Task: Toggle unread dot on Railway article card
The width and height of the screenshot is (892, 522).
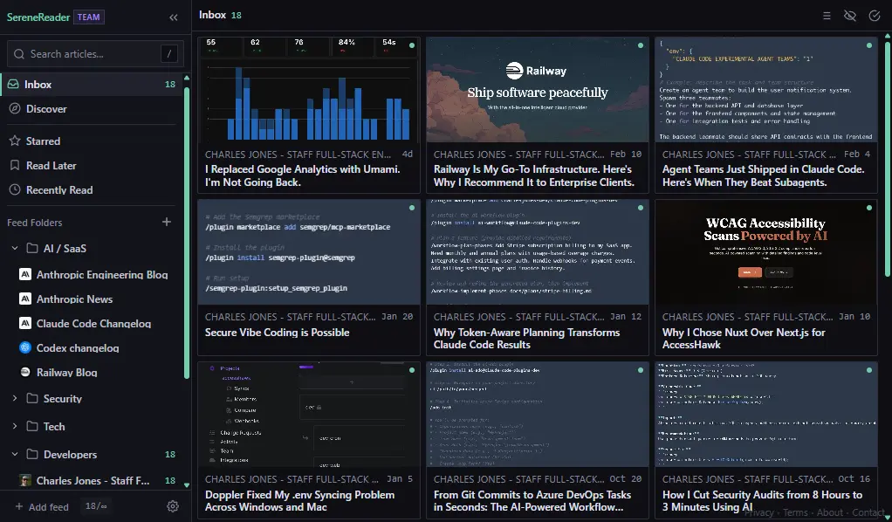Action: pos(641,45)
